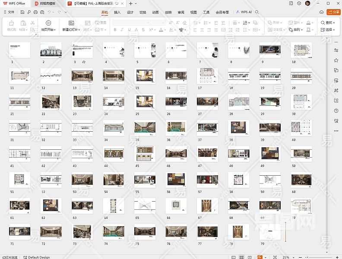342x259 pixels.
Task: Switch to reading view in status bar
Action: coord(250,257)
